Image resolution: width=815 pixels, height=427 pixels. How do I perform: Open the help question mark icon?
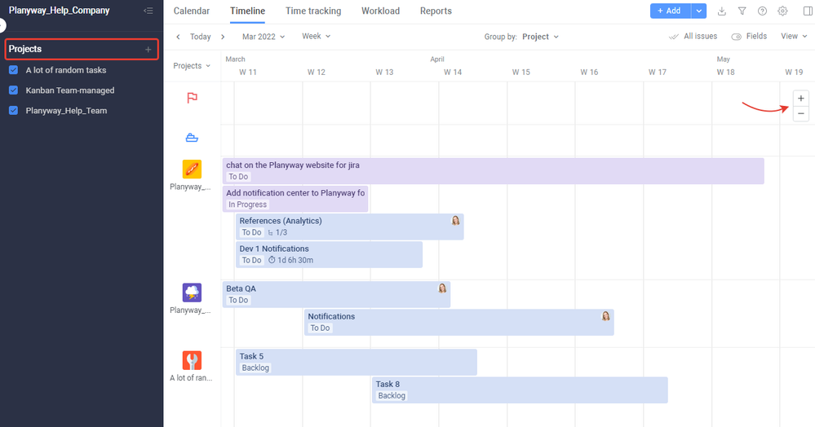click(x=762, y=11)
